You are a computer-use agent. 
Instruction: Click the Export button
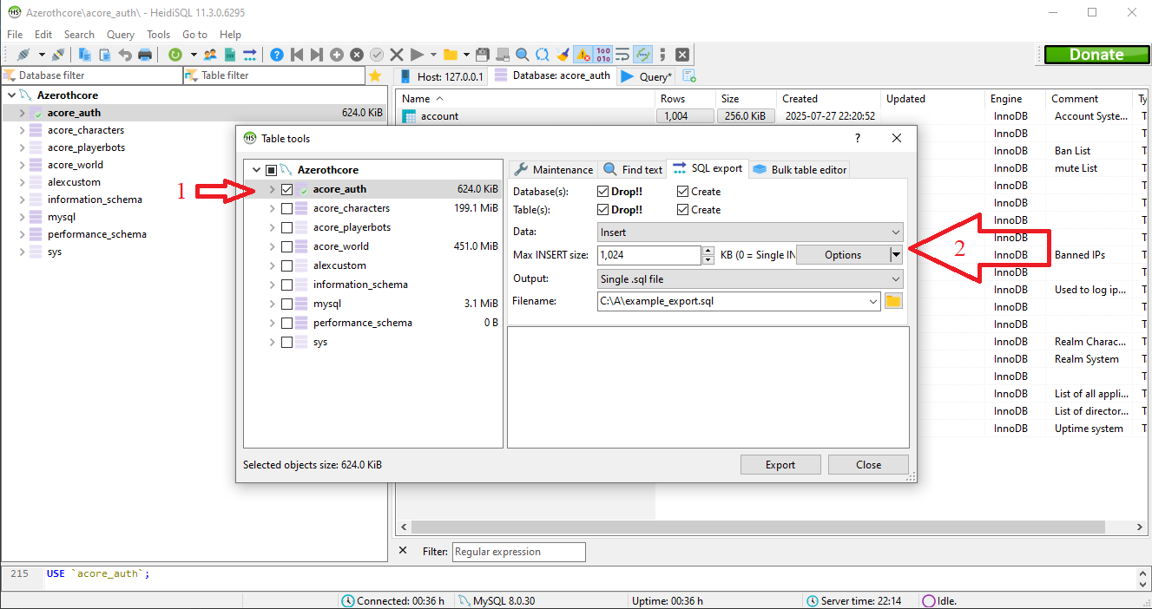pyautogui.click(x=780, y=464)
